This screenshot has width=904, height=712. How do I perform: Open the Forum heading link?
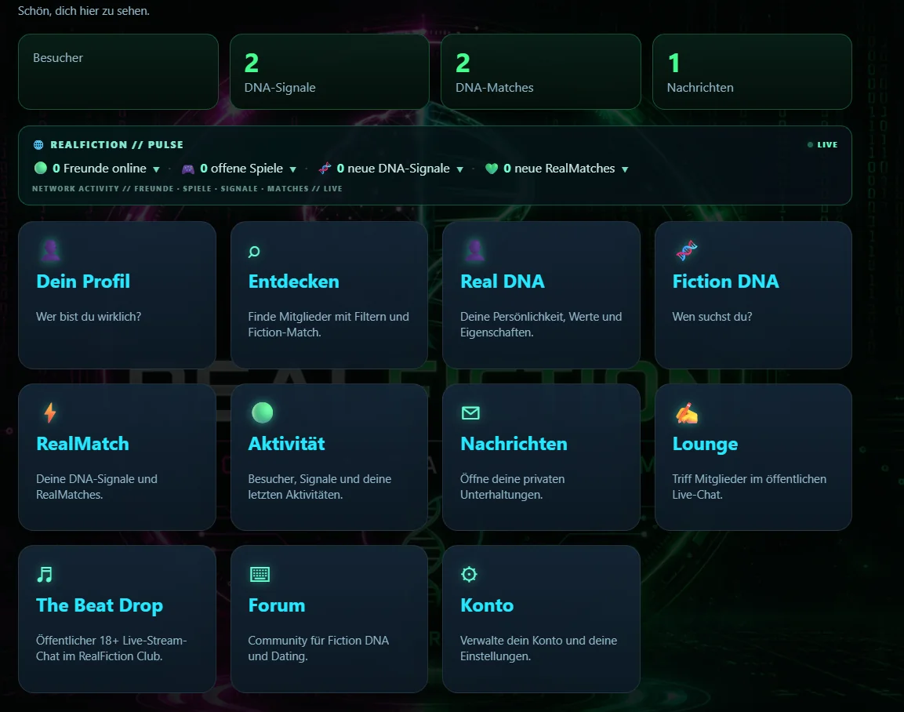pos(277,605)
